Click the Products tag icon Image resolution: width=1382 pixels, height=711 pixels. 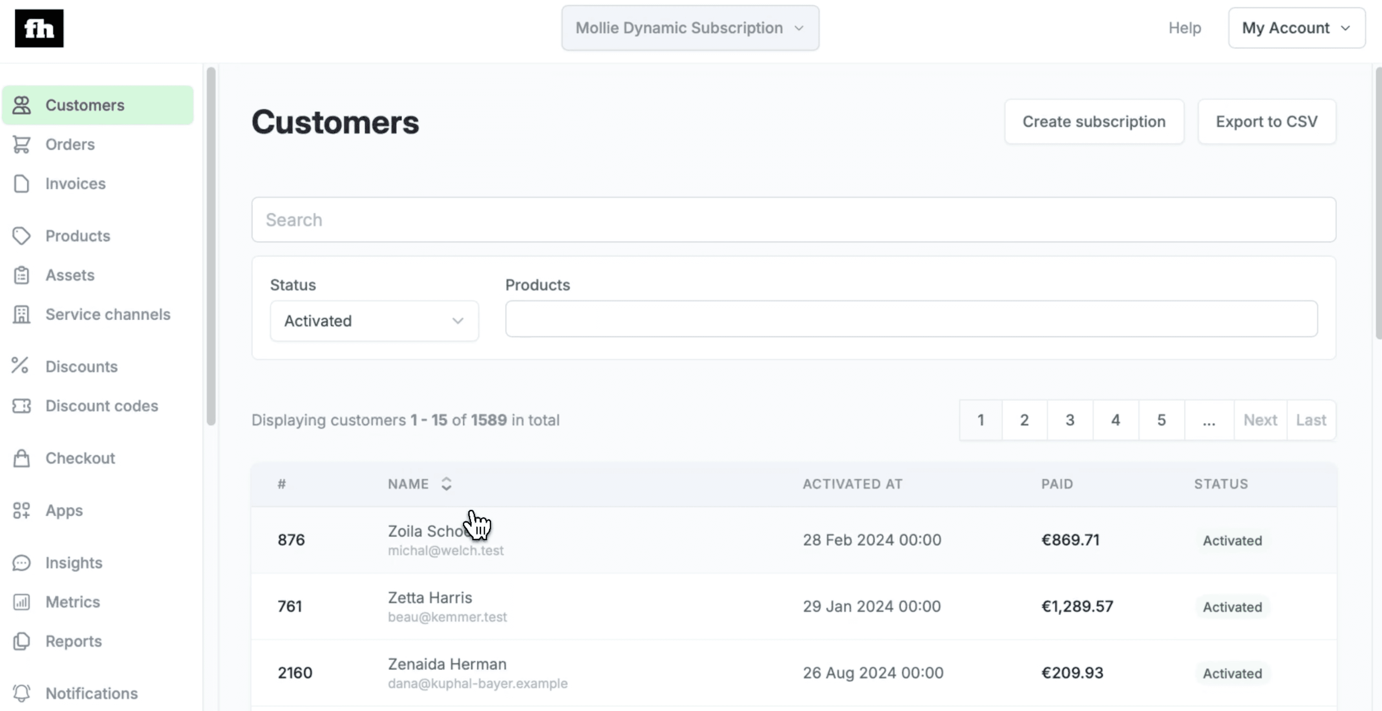[22, 236]
